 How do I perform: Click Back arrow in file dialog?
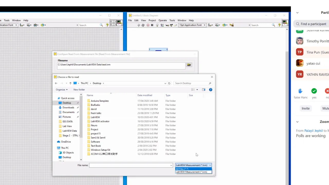click(56, 83)
